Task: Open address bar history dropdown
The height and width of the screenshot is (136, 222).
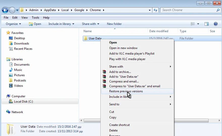Action: pos(150,10)
